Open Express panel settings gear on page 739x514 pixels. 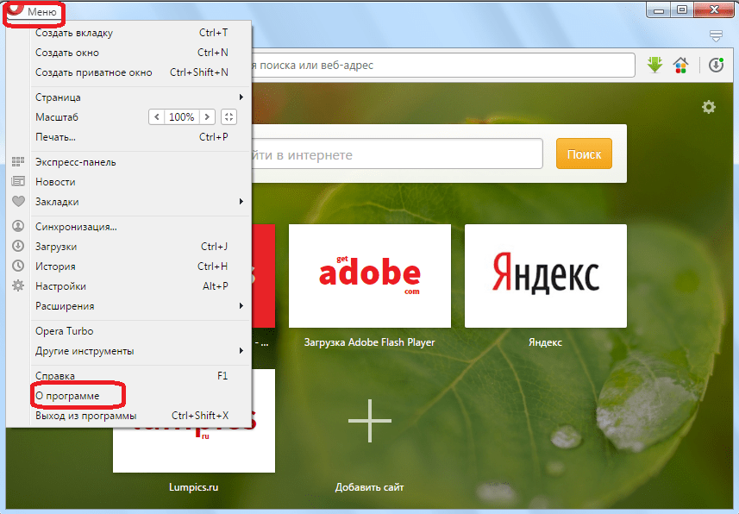(x=709, y=107)
